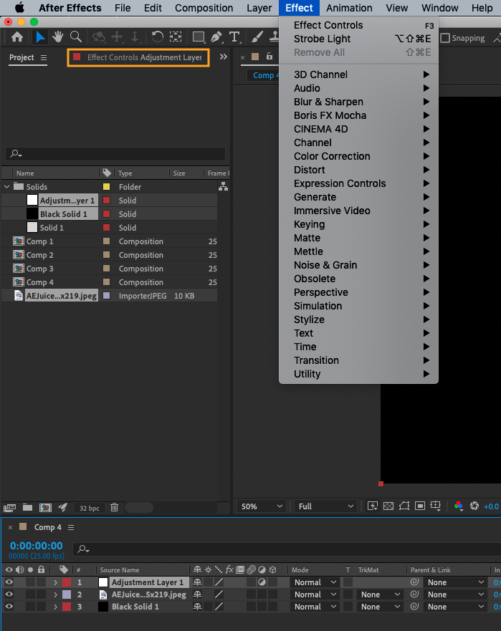
Task: Delete selected item with the trash icon
Action: point(114,507)
